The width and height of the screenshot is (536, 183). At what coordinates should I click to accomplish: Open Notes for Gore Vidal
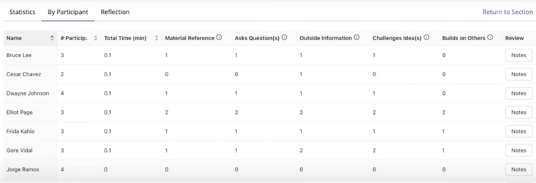coord(519,150)
